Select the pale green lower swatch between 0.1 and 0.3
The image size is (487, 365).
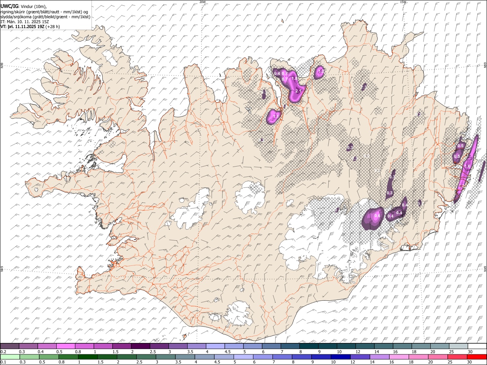[10, 357]
